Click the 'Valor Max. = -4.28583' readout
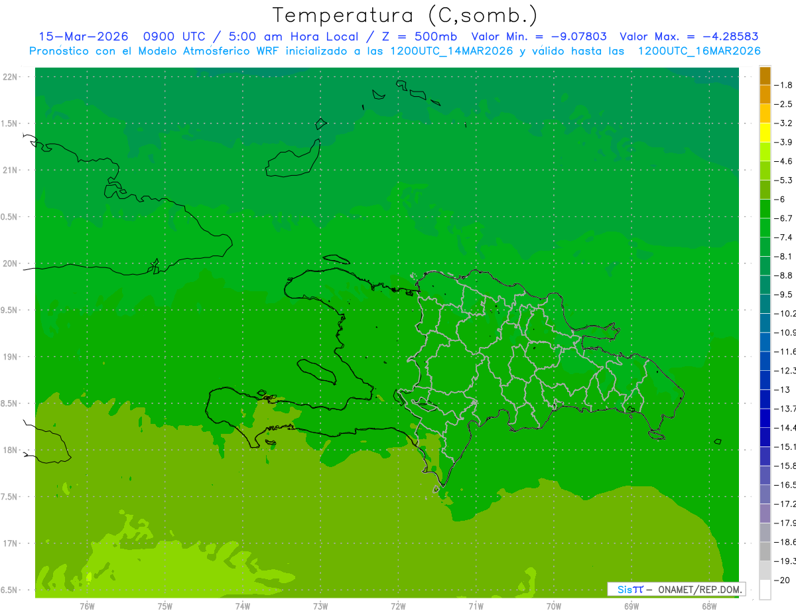 pos(689,36)
